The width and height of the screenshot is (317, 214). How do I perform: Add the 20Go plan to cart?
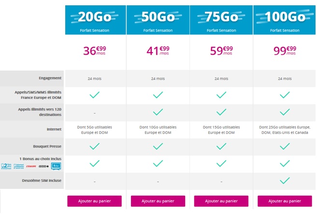95,201
